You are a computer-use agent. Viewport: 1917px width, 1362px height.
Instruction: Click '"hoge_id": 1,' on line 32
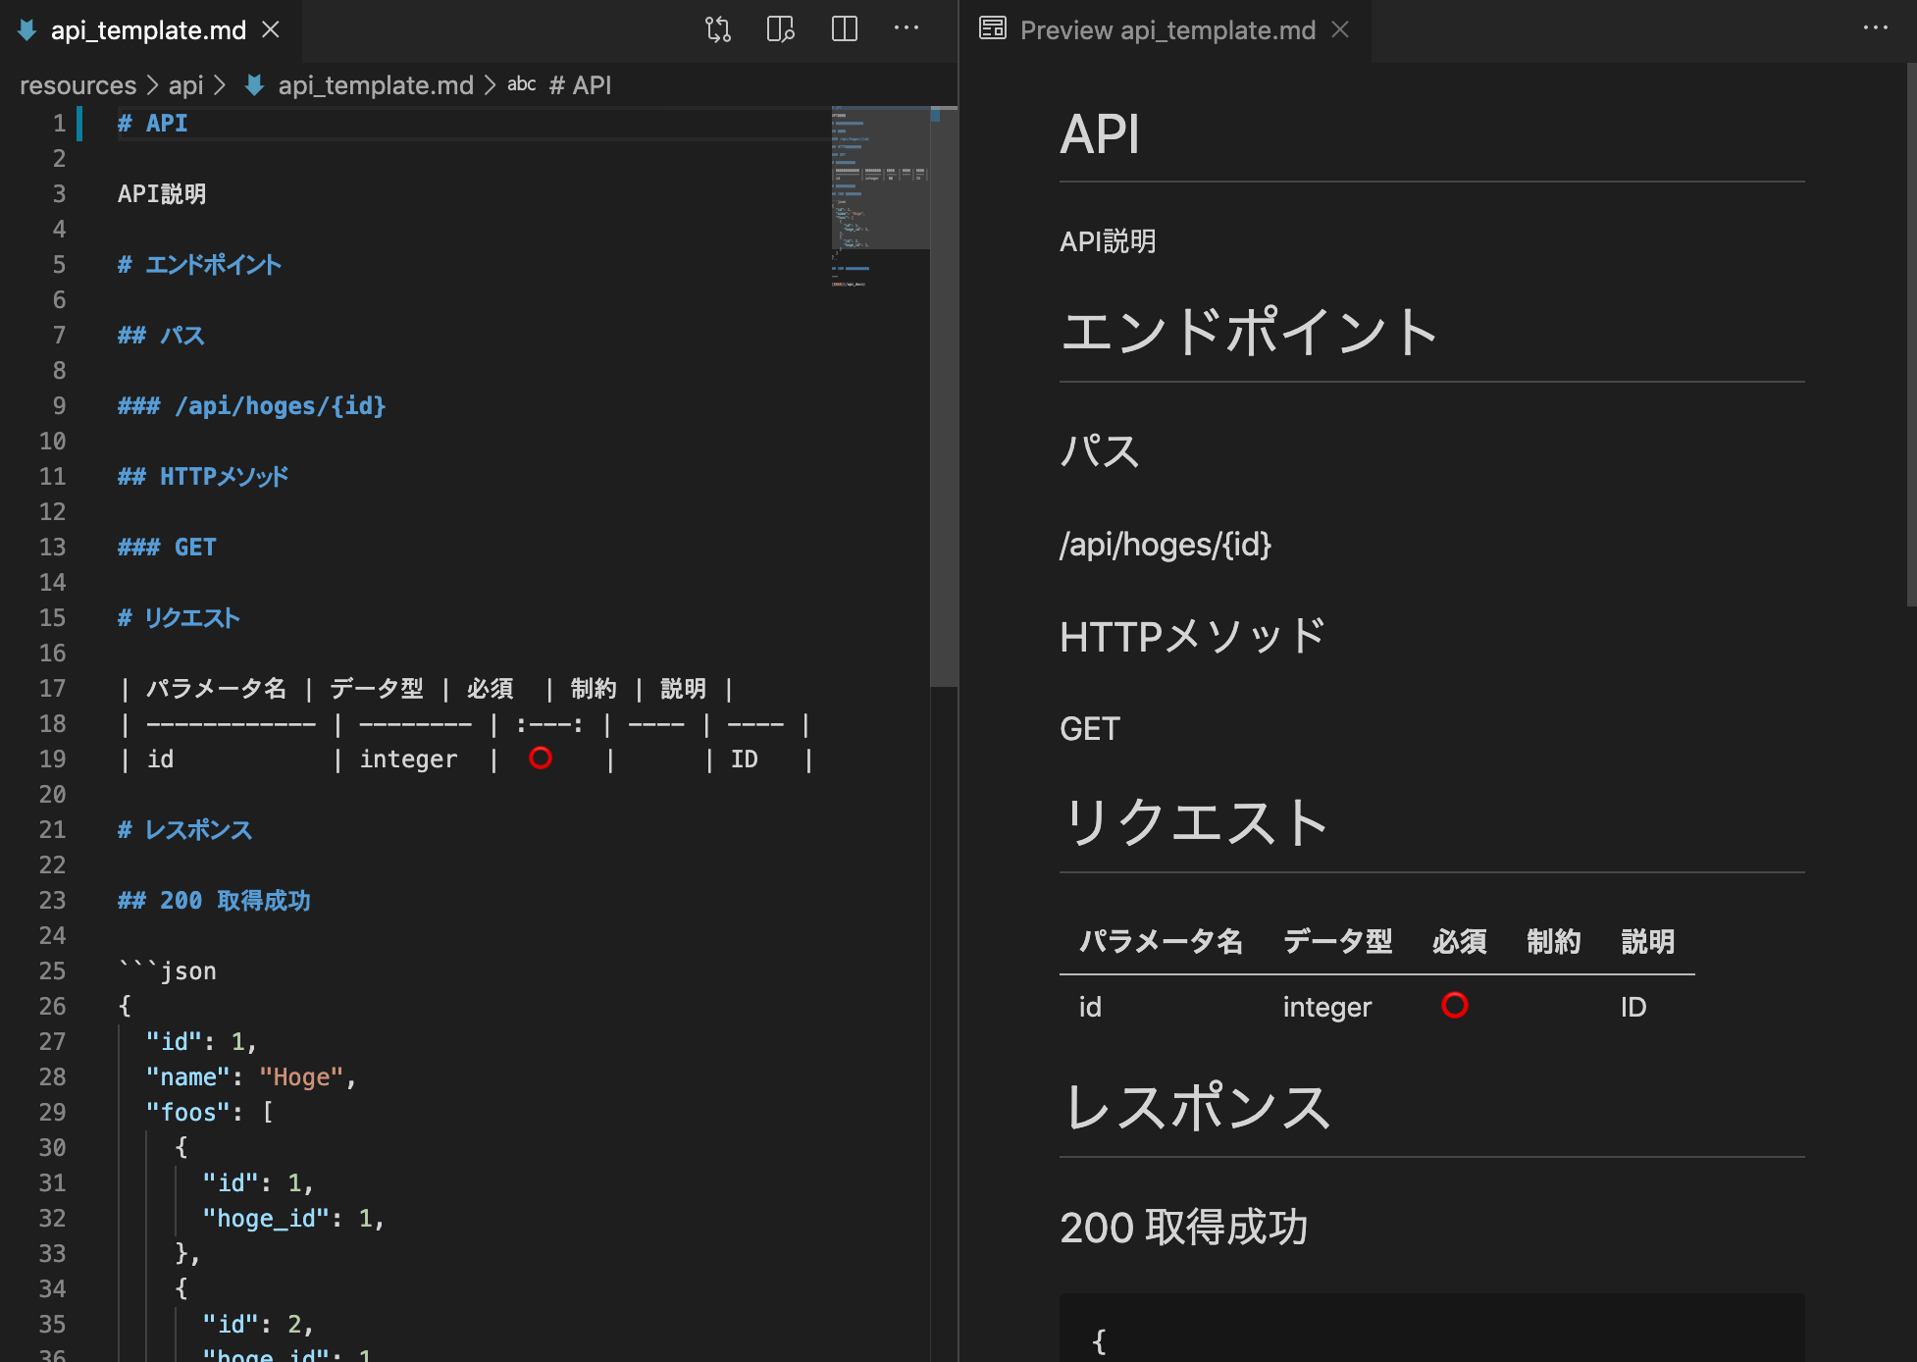tap(293, 1218)
